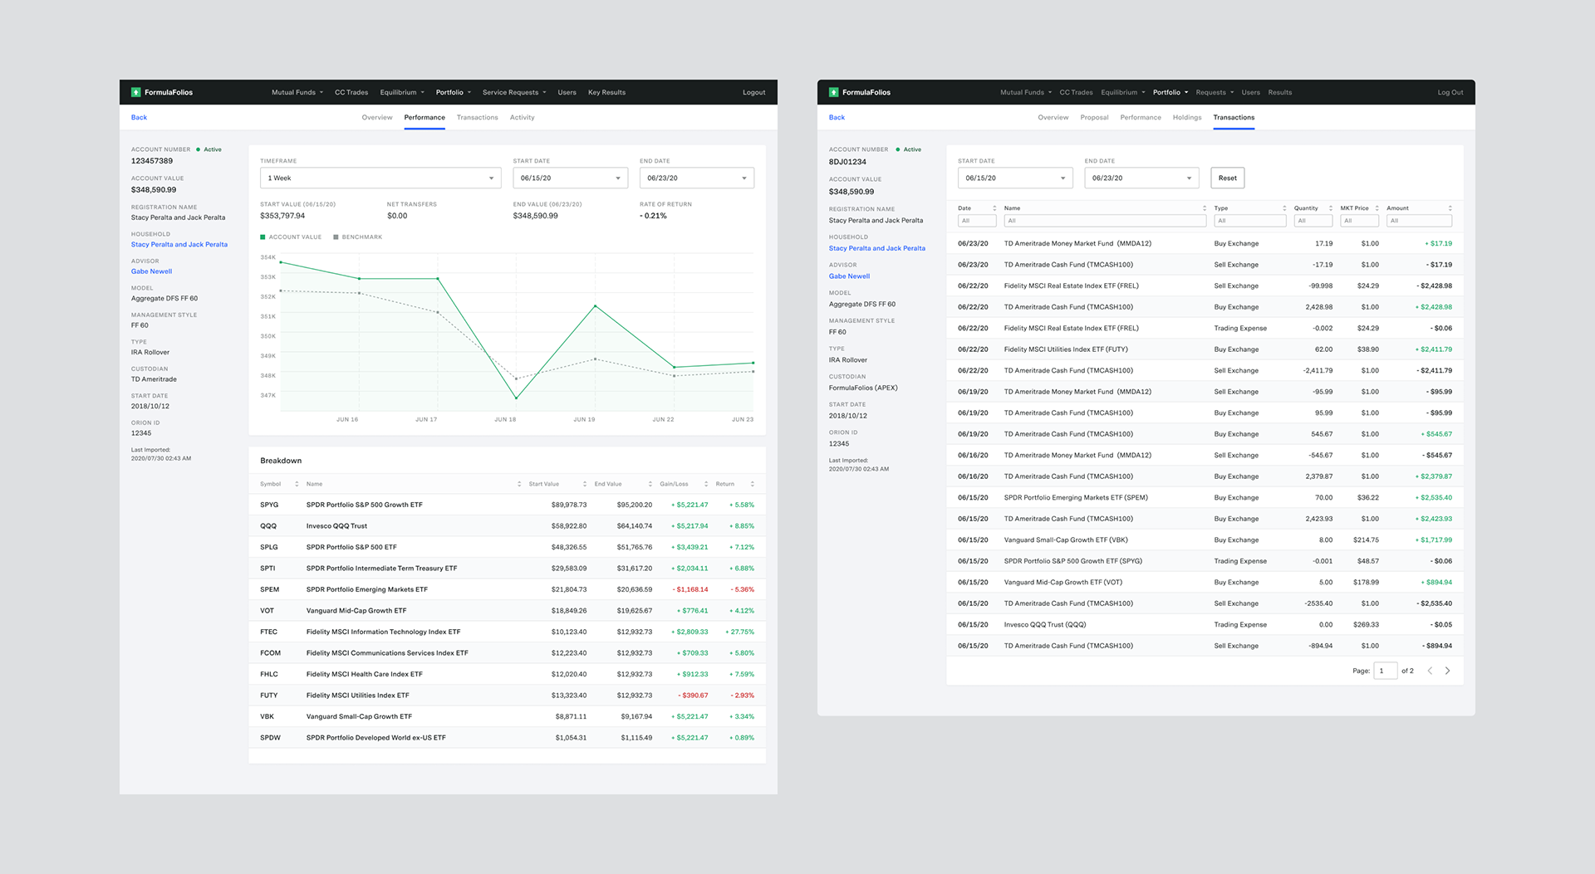The image size is (1595, 874).
Task: Open End Date dropdown in Transactions window
Action: (x=1141, y=178)
